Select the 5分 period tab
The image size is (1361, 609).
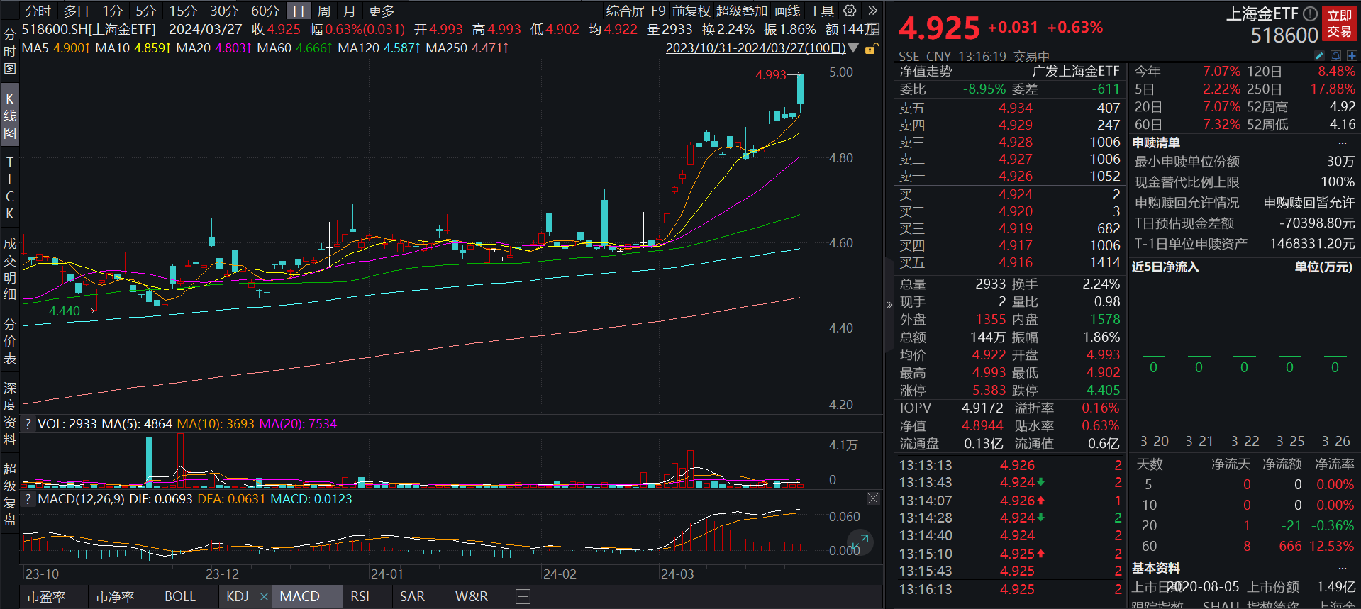point(145,11)
